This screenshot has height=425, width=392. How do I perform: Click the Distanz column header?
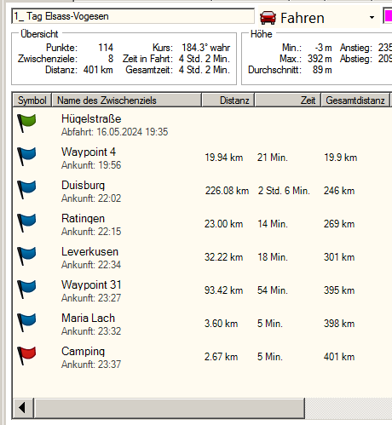point(228,101)
